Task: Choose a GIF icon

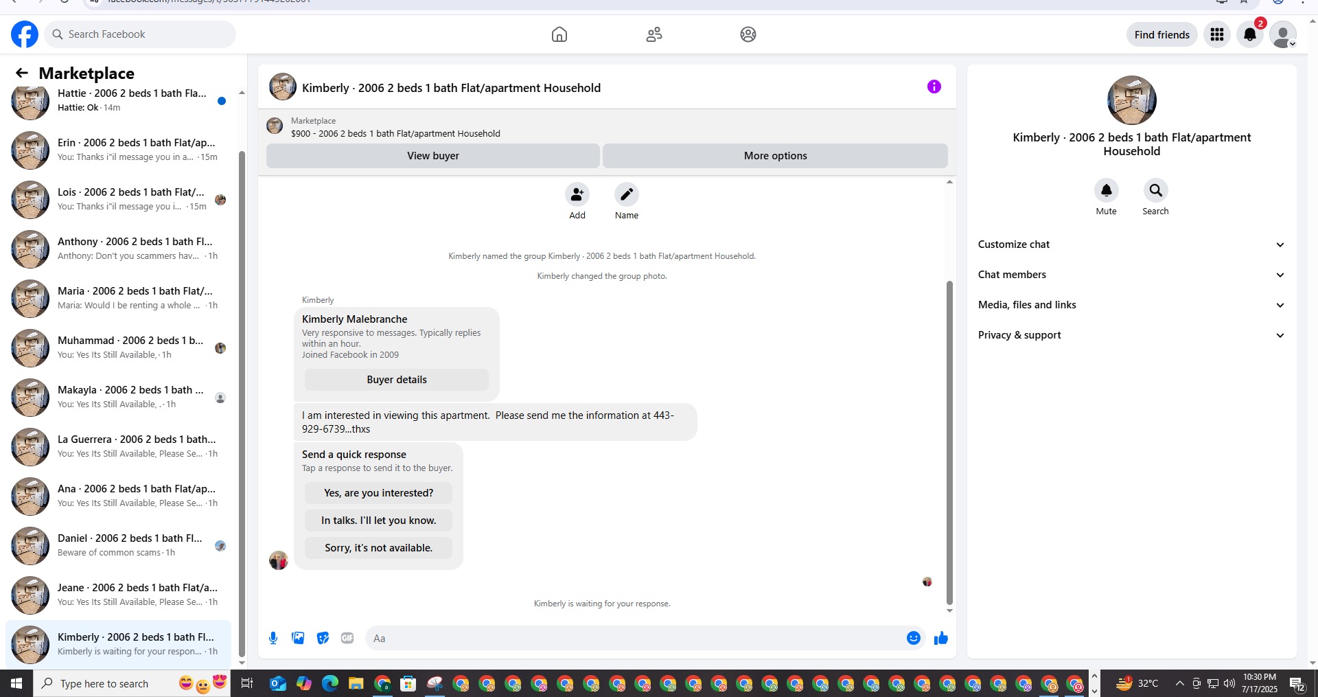Action: pos(347,638)
